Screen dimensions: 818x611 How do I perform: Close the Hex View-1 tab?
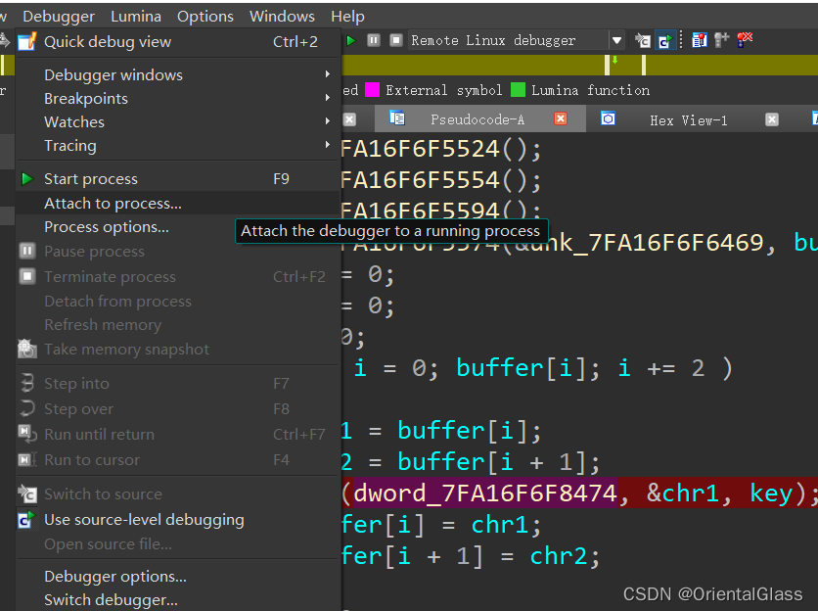772,119
